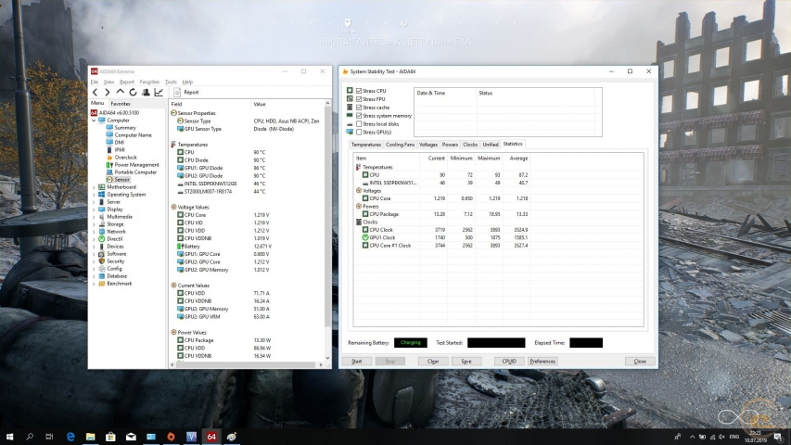Click the Field column header
The height and width of the screenshot is (445, 791).
click(210, 104)
